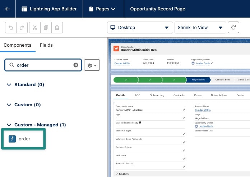Click the Lightning App Builder icon
250x177 pixels.
point(24,9)
